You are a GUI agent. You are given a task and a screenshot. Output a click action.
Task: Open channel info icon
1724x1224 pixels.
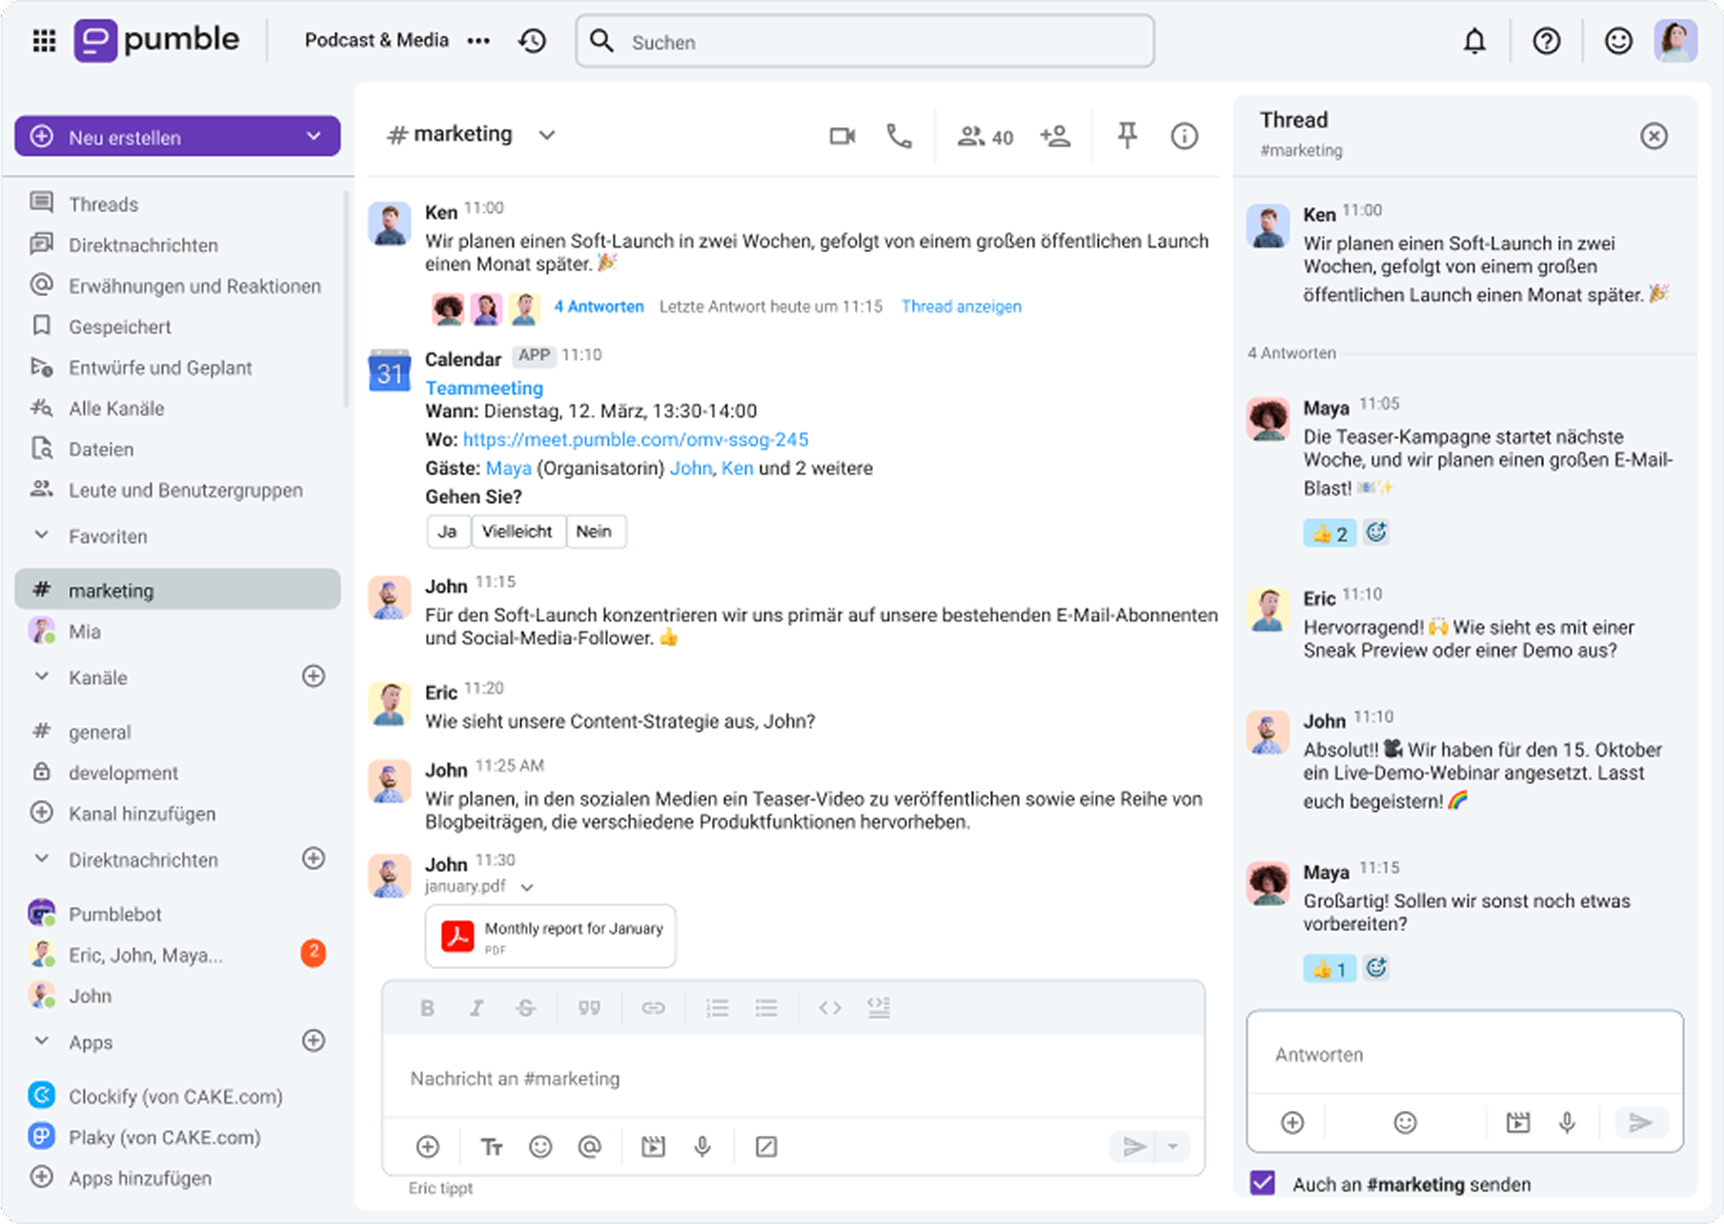pos(1184,136)
